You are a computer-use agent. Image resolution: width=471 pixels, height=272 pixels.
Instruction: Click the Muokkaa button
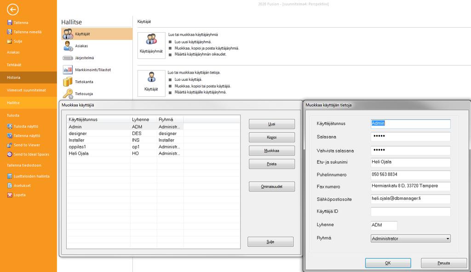271,151
